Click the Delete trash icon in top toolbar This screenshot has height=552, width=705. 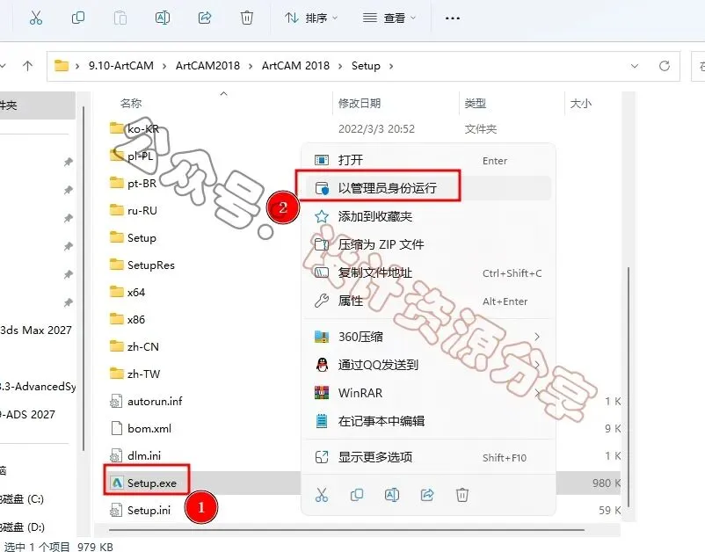(247, 18)
